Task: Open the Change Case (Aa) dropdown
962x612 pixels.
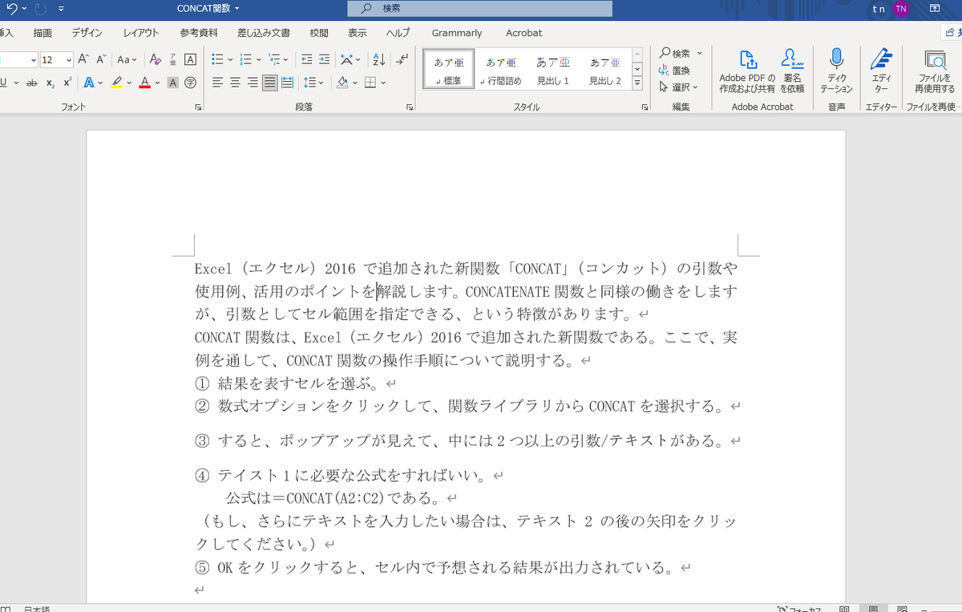Action: (127, 59)
